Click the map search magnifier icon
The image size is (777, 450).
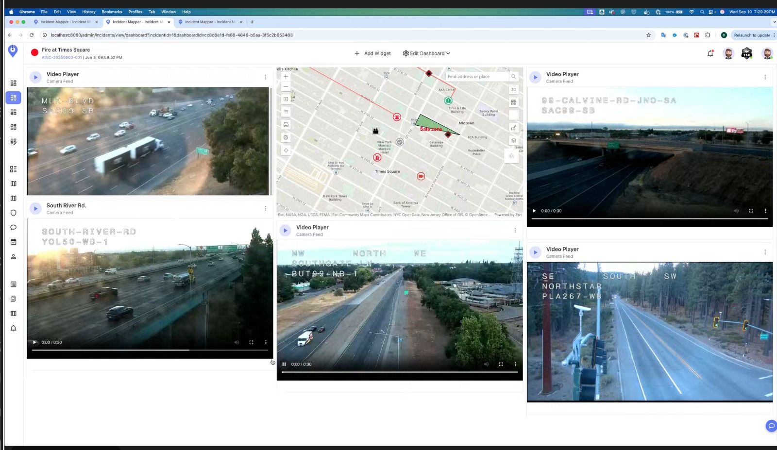point(513,77)
